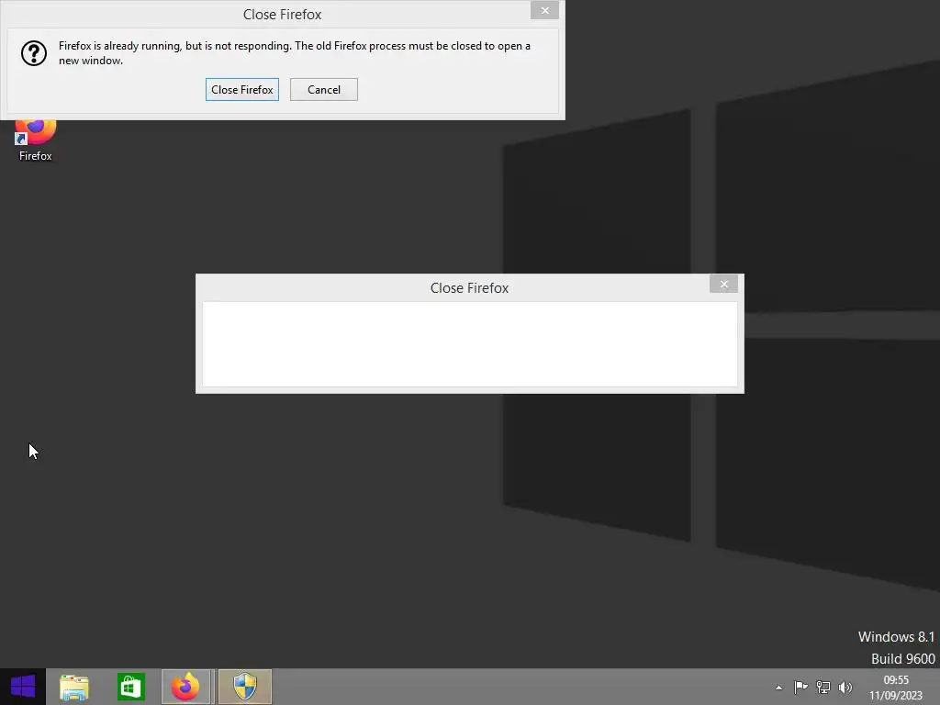Click the center dialog's Close Firefox title bar

click(x=469, y=287)
